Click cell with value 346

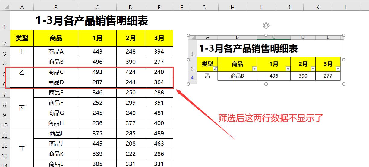97,93
